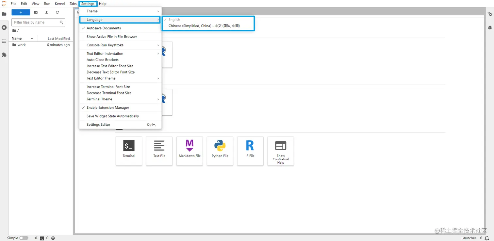Click the blue New Launcher plus button
Viewport: 494px width, 241px height.
pyautogui.click(x=21, y=12)
